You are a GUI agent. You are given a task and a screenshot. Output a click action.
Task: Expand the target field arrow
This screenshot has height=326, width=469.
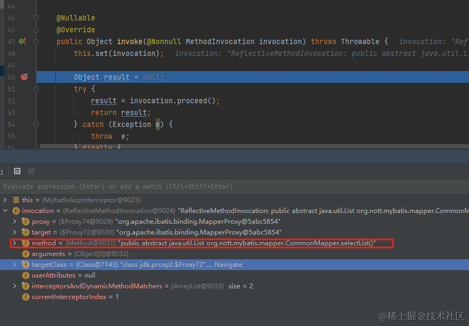(15, 232)
